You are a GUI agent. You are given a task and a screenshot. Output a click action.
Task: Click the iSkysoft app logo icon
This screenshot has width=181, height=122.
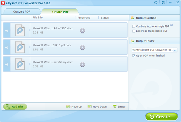pyautogui.click(x=3, y=3)
